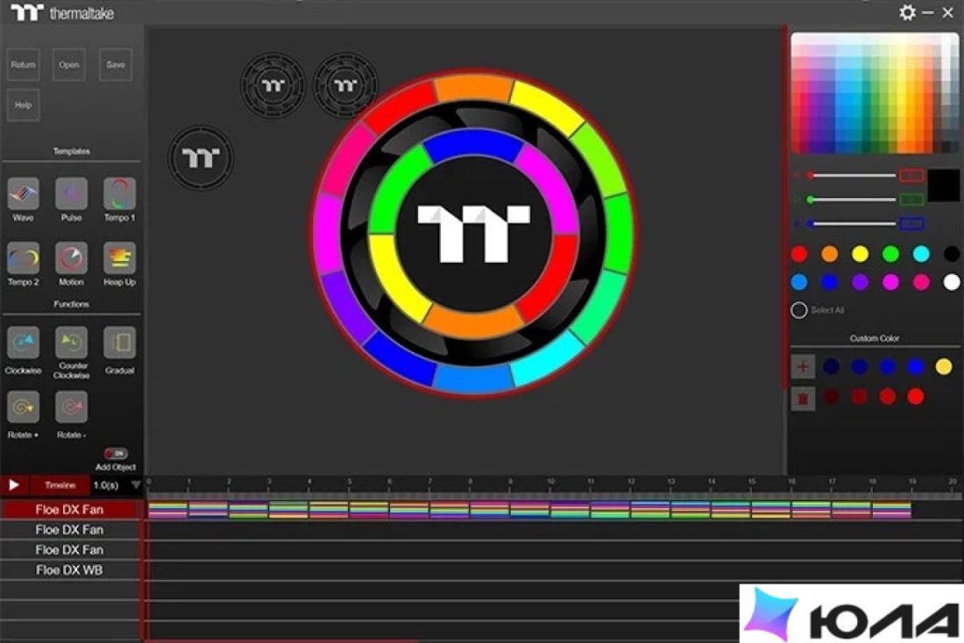Click the Rotate + function icon
This screenshot has width=964, height=643.
coord(24,407)
